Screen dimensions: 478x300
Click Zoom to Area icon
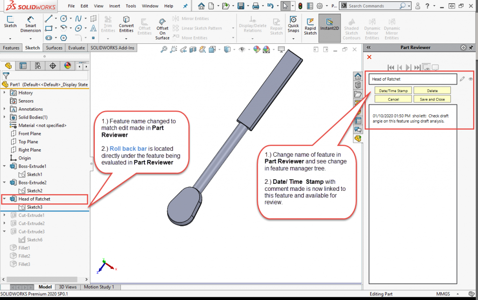[x=174, y=49]
